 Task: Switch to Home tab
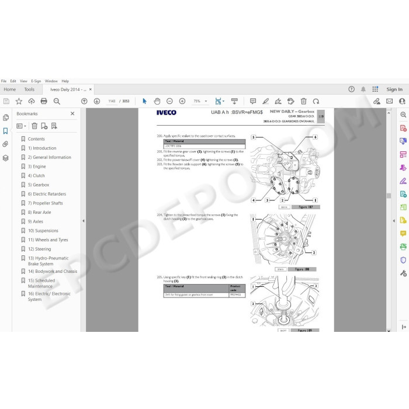point(10,89)
